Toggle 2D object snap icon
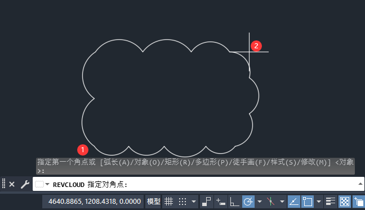Screen dimensions: 365x210 pos(308,202)
